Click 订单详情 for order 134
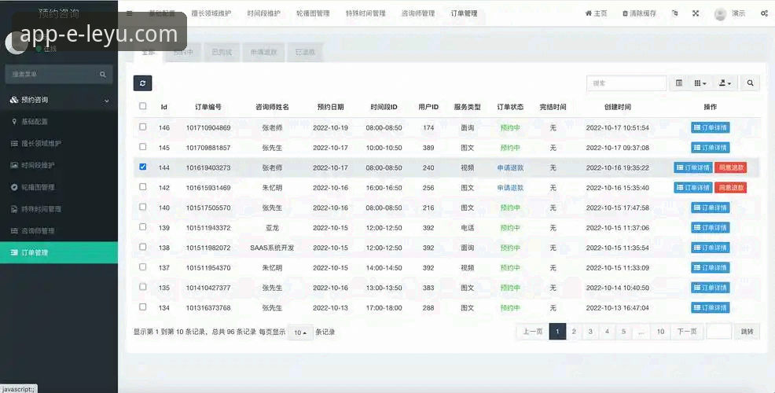This screenshot has width=775, height=393. pyautogui.click(x=711, y=307)
